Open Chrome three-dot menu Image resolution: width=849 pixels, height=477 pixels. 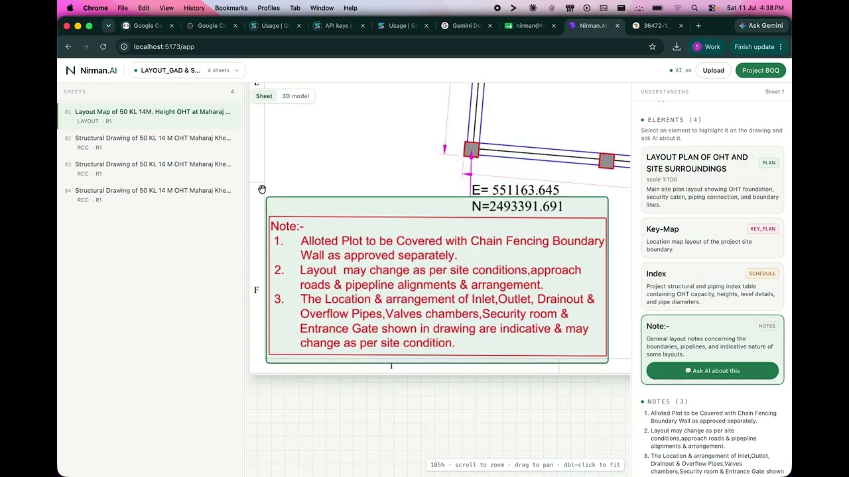[781, 47]
